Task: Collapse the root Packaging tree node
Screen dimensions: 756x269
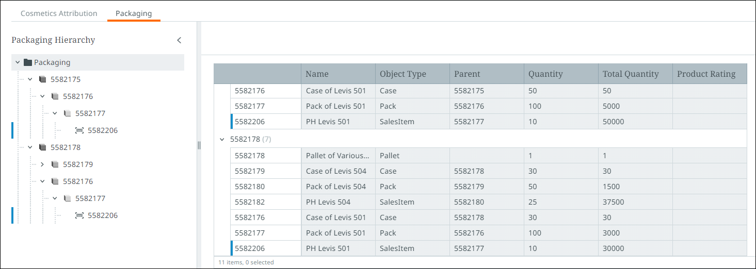Action: [x=18, y=62]
